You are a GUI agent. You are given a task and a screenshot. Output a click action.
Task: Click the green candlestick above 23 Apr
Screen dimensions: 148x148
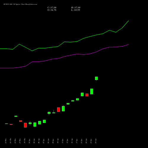tap(92, 91)
